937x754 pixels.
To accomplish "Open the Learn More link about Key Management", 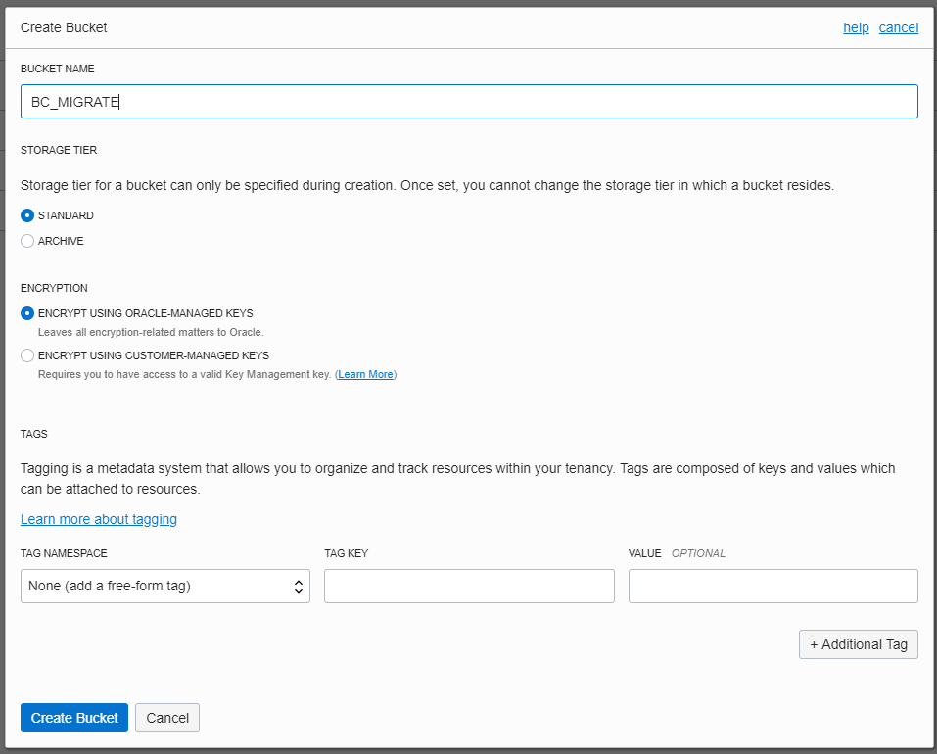I will 365,374.
